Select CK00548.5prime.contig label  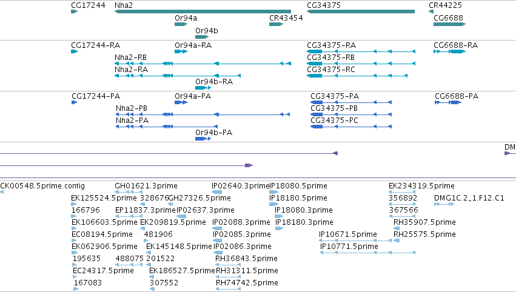click(x=42, y=186)
